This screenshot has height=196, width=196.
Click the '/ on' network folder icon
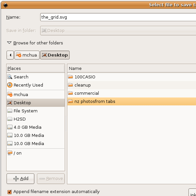(x=10, y=153)
